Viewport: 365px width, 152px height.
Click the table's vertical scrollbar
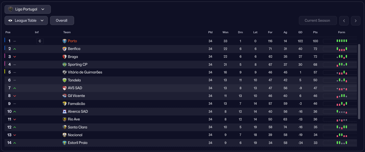tap(359, 81)
